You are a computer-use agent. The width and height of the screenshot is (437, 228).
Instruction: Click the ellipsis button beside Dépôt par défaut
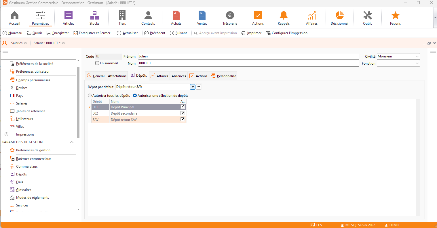[199, 87]
